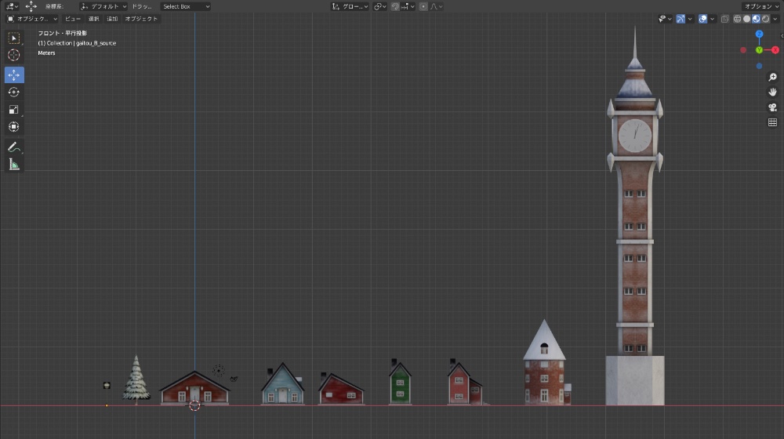Viewport: 784px width, 439px height.
Task: Toggle snapping magnet icon
Action: 395,6
